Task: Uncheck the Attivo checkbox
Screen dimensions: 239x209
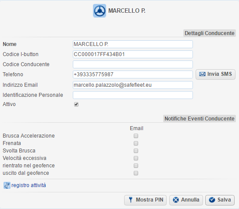Action: click(x=76, y=104)
